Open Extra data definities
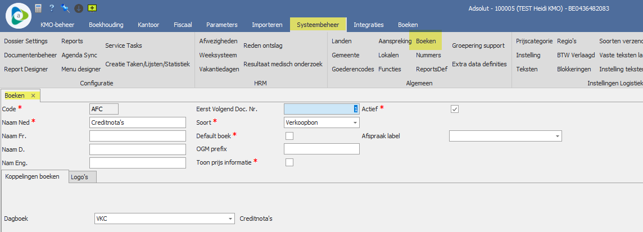 pos(479,64)
